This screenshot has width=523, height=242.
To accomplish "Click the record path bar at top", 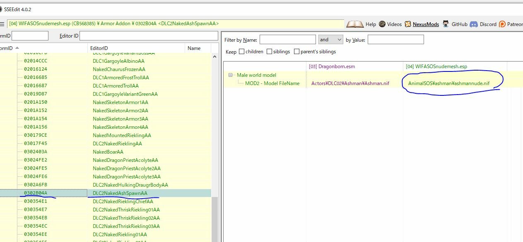I will (176, 24).
